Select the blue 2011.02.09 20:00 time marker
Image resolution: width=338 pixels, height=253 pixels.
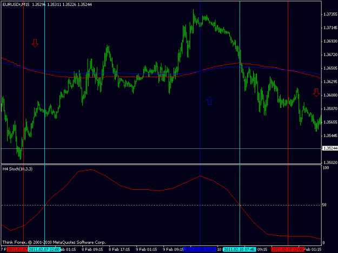point(200,249)
